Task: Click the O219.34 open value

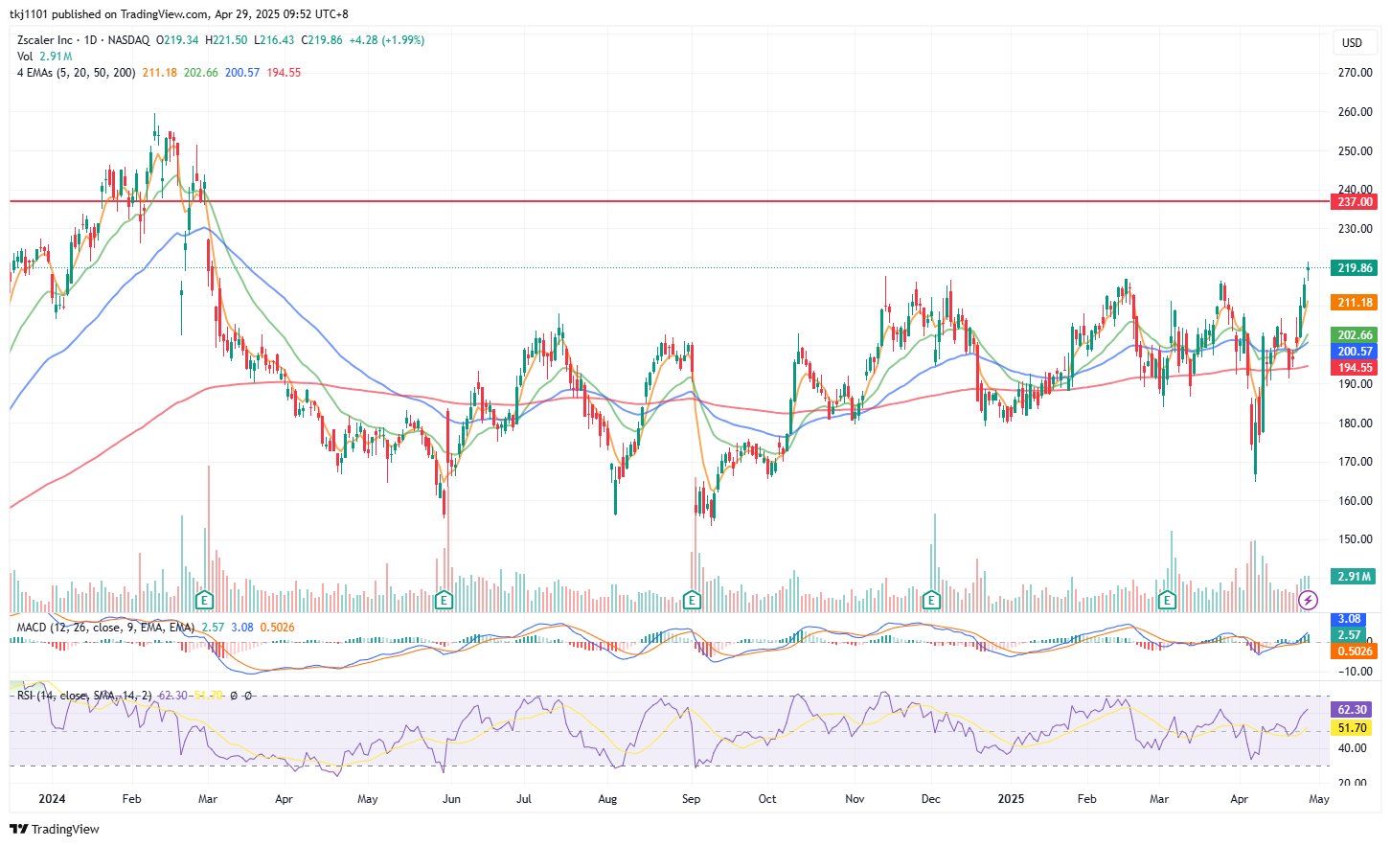Action: [x=177, y=40]
